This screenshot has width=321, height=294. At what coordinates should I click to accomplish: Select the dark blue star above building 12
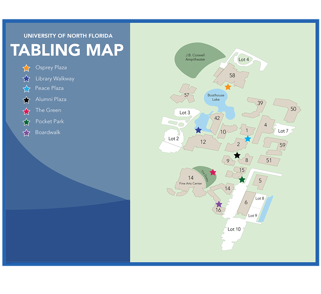198,130
